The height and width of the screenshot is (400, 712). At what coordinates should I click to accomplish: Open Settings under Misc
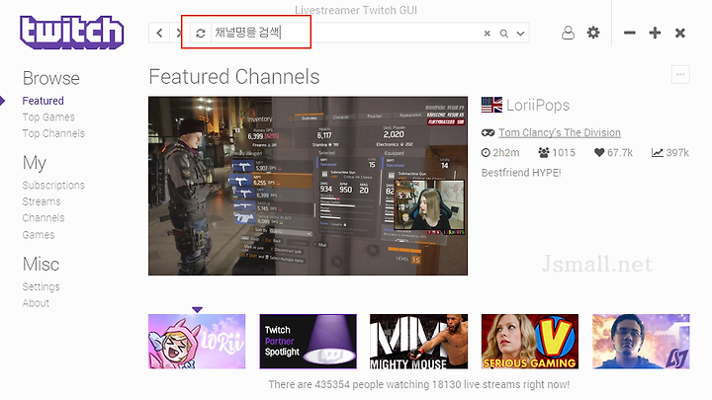[41, 286]
